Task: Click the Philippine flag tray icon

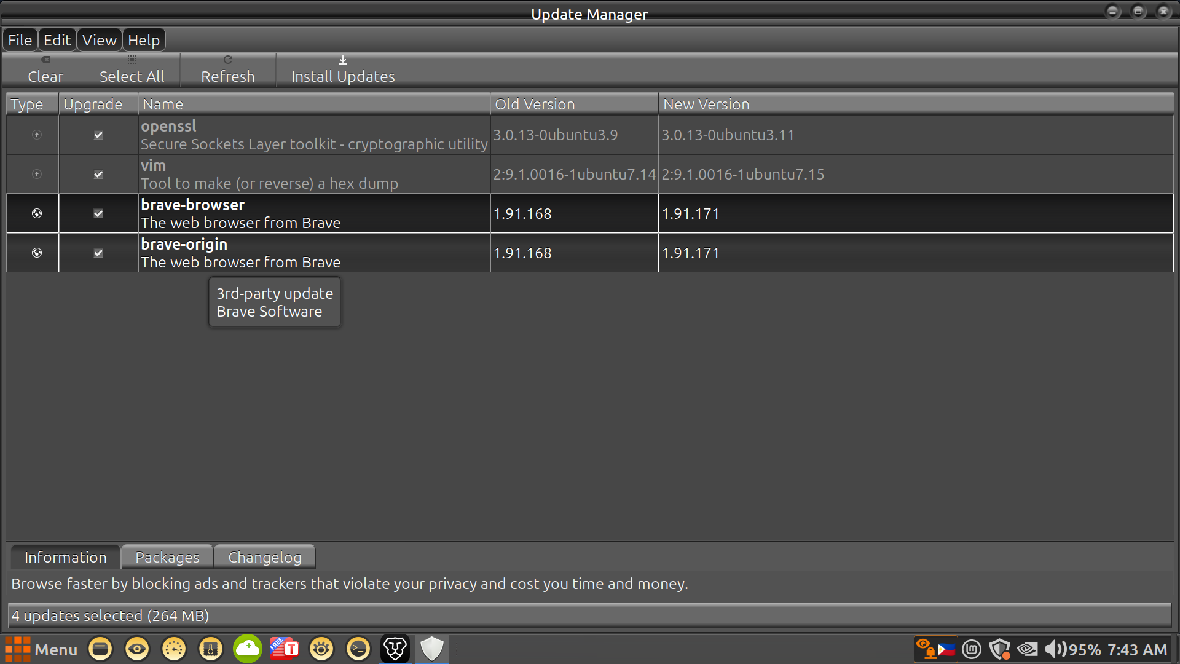Action: pyautogui.click(x=946, y=649)
